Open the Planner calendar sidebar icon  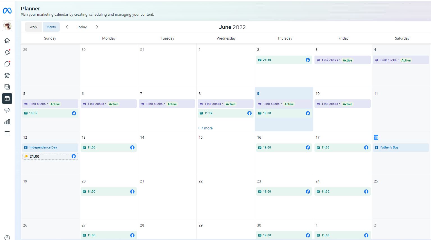pyautogui.click(x=7, y=99)
